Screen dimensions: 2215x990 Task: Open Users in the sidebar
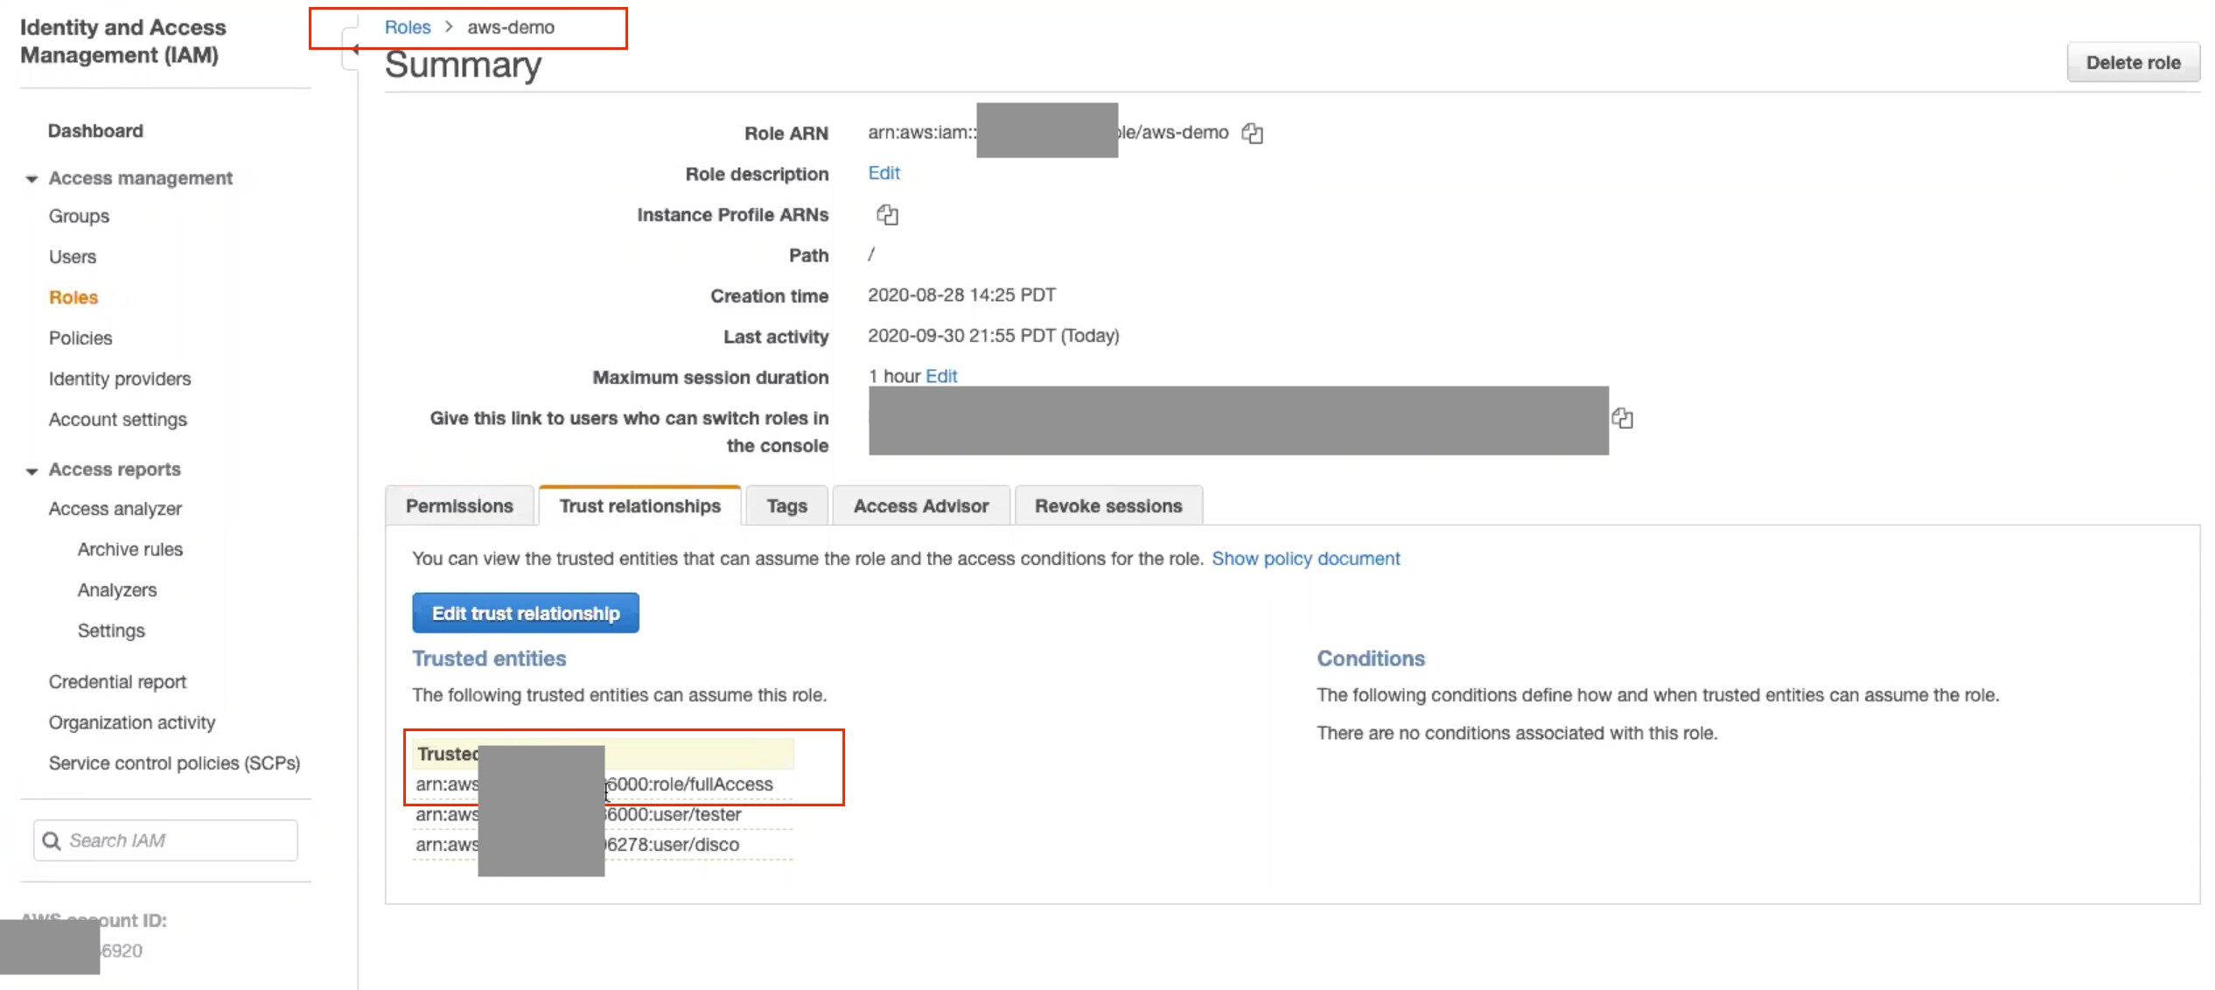pyautogui.click(x=73, y=257)
